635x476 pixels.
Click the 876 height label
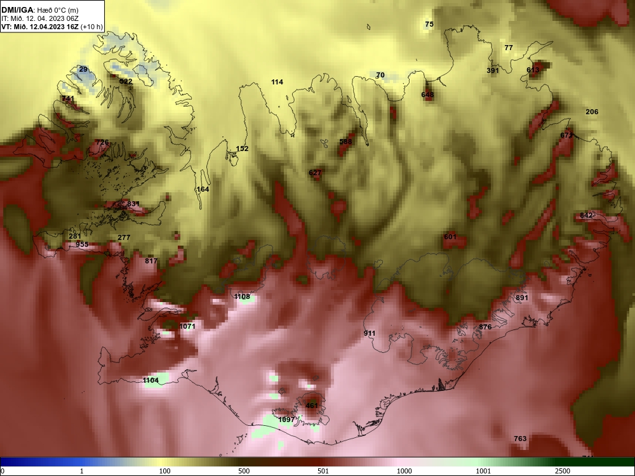pyautogui.click(x=485, y=327)
